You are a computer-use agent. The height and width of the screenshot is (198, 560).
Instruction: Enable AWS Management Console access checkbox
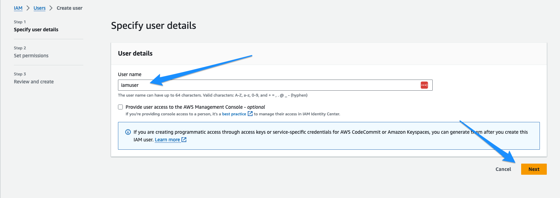[120, 107]
